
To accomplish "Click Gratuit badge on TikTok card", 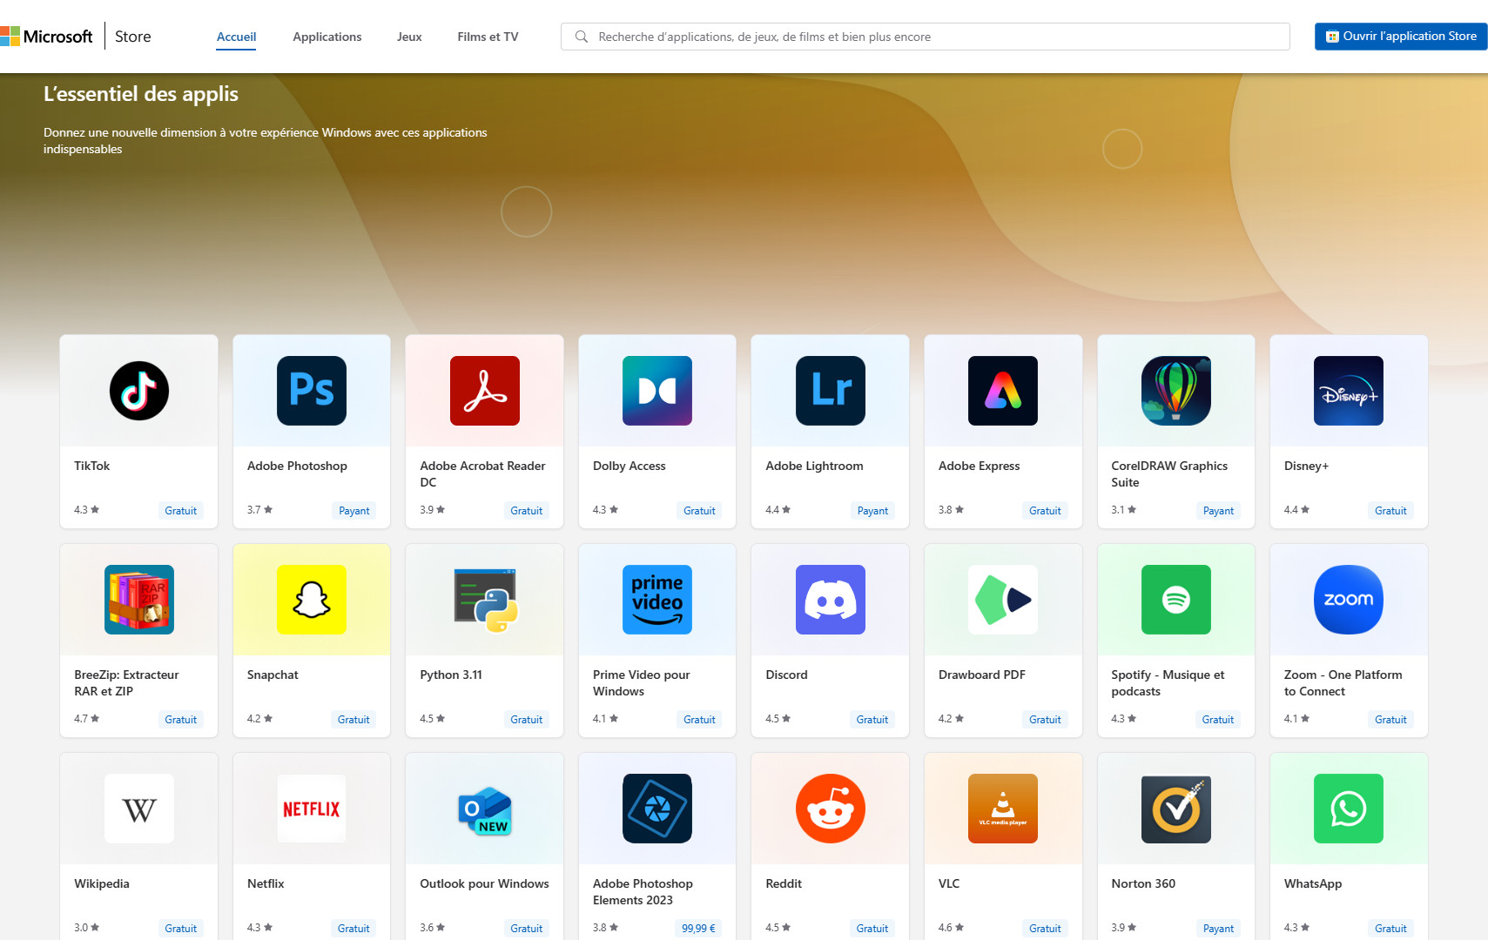I will [181, 511].
